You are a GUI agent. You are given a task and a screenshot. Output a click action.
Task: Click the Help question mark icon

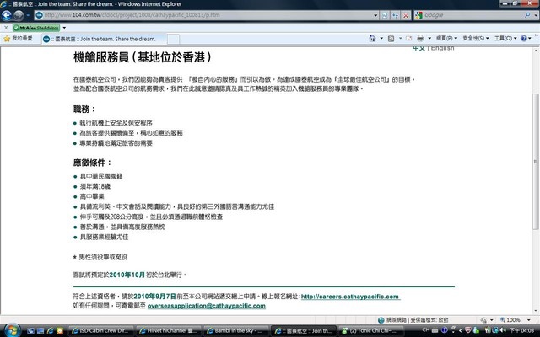pos(524,38)
